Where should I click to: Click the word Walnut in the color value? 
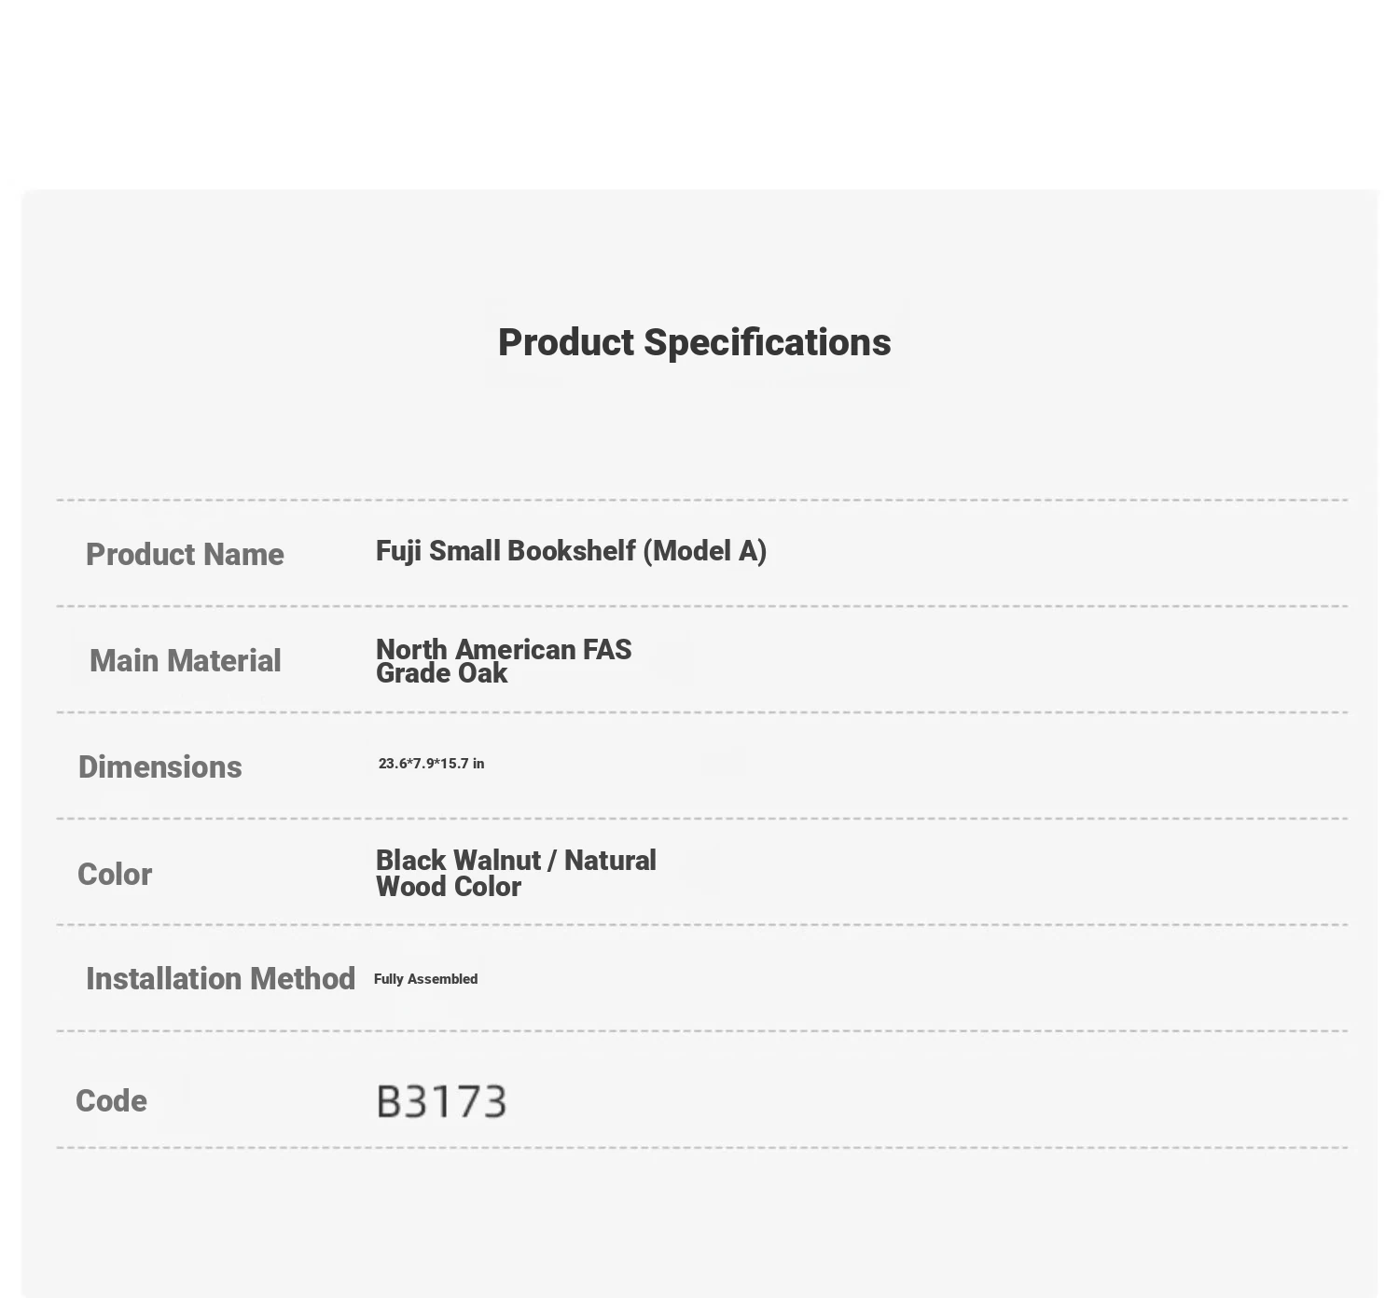click(x=499, y=860)
